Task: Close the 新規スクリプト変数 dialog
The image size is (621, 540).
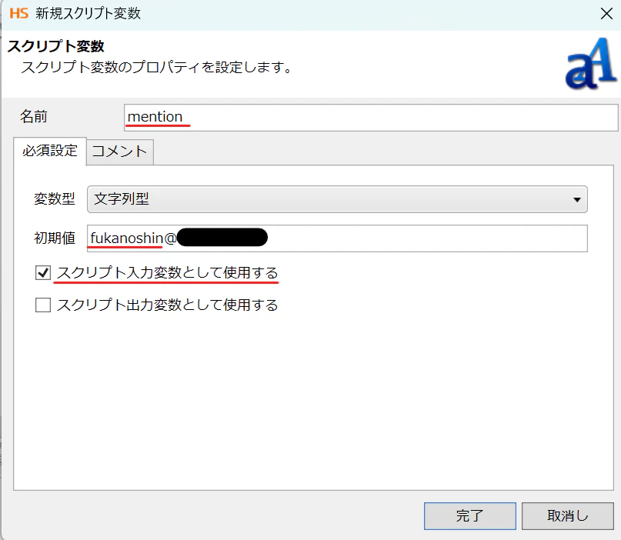Action: tap(606, 13)
